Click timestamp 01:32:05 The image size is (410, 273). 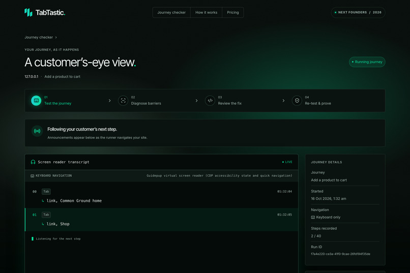pyautogui.click(x=284, y=215)
